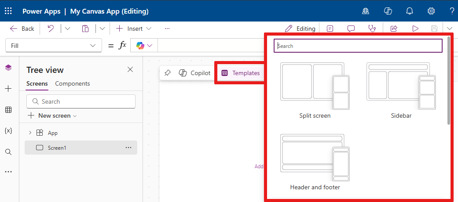Open the Copilot icon in header
Image resolution: width=458 pixels, height=202 pixels.
(x=388, y=11)
